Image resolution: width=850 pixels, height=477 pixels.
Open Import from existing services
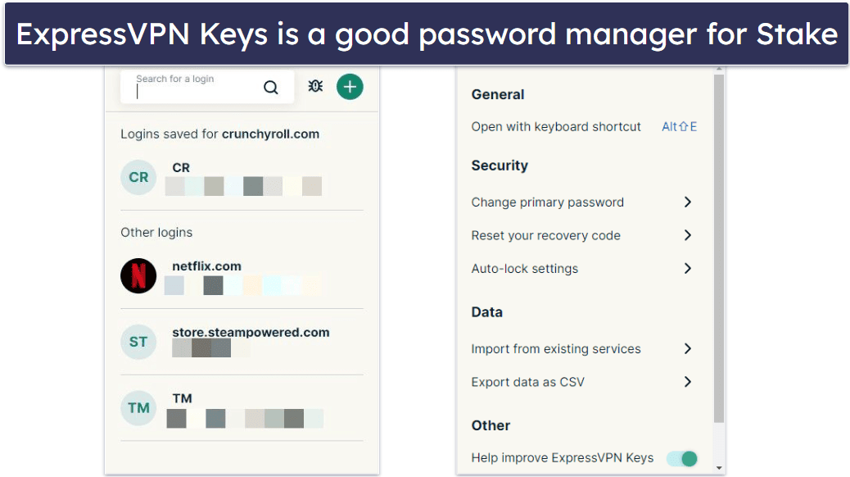click(556, 349)
